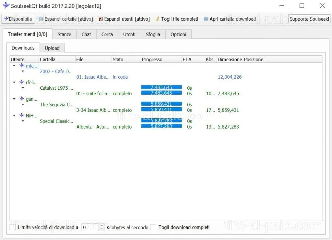Open the Sfoglia tab
332x240 pixels.
click(153, 34)
